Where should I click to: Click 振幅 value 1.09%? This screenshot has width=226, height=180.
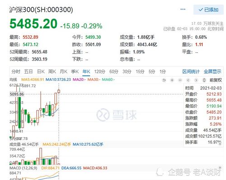[x=139, y=52]
